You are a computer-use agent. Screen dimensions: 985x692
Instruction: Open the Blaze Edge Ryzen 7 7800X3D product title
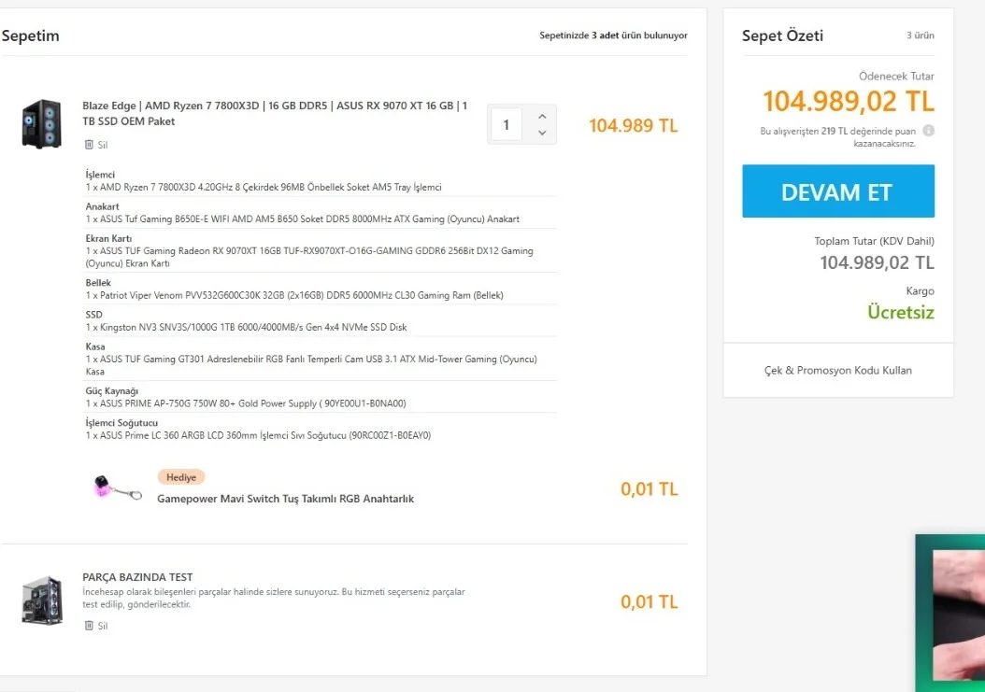click(274, 113)
